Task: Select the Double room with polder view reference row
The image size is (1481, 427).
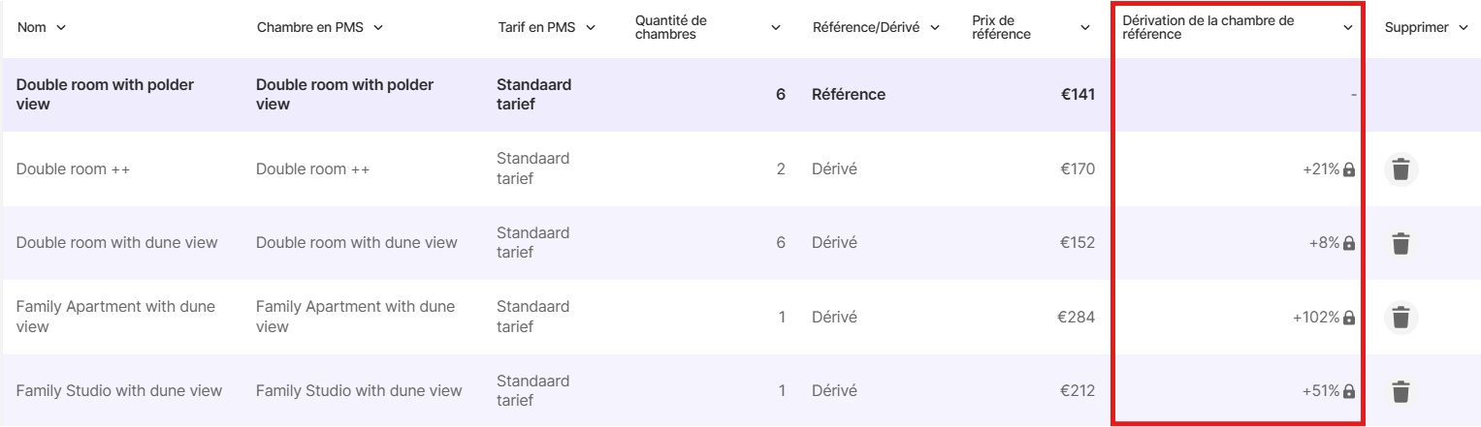Action: 105,95
